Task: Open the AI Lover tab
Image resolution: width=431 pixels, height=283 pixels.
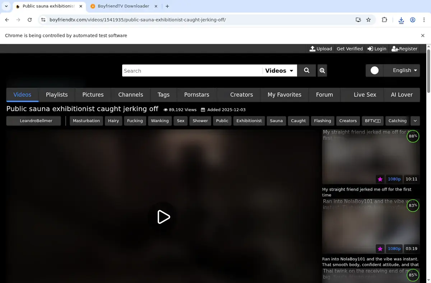Action: 402,95
